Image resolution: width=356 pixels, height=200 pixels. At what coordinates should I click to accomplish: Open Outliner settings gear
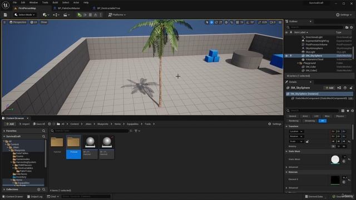[x=351, y=27]
